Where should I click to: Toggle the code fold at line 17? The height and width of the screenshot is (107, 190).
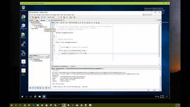[x=54, y=50]
